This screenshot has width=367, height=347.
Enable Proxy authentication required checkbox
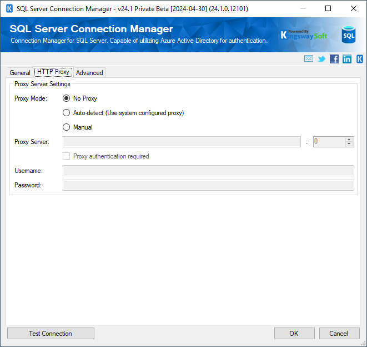67,156
